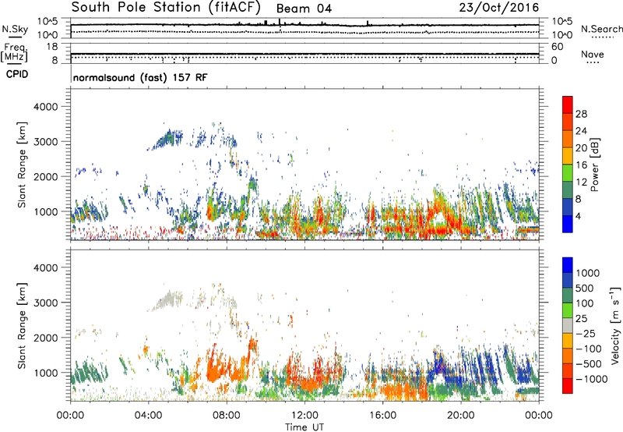This screenshot has height=432, width=623.
Task: Click the 'N.Search' legend label
Action: point(601,29)
